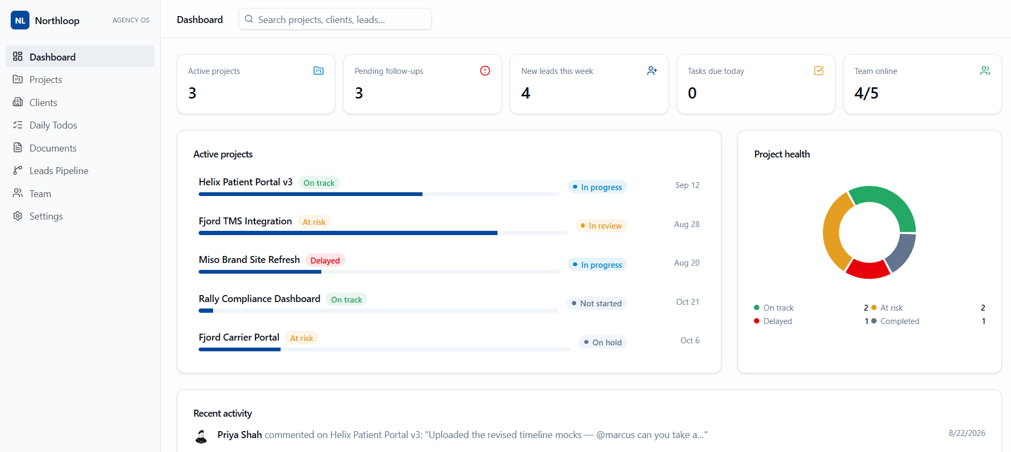Image resolution: width=1011 pixels, height=452 pixels.
Task: Click the 8/22/2026 activity date
Action: 967,433
